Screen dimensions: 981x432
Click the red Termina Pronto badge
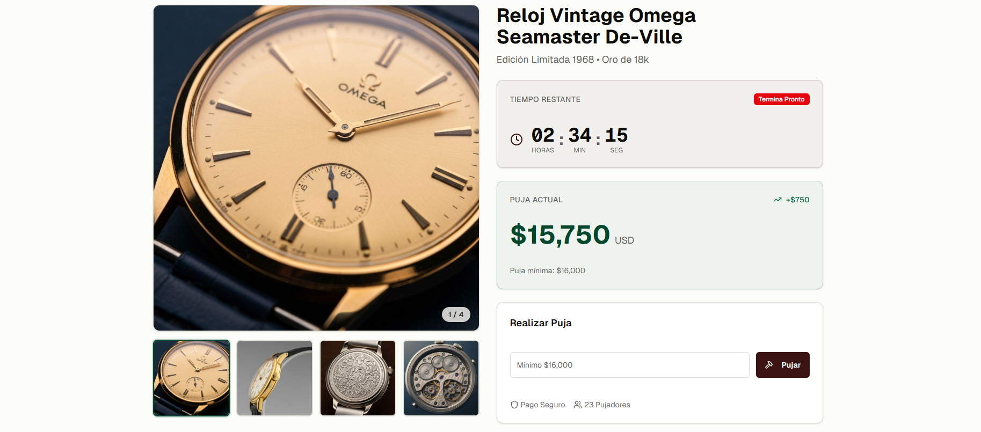pos(781,99)
